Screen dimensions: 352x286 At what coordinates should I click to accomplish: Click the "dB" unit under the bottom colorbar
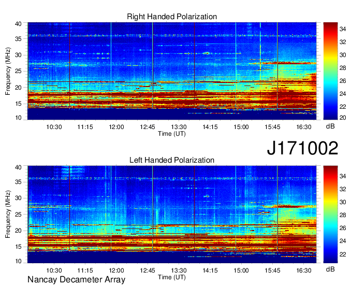[330, 269]
